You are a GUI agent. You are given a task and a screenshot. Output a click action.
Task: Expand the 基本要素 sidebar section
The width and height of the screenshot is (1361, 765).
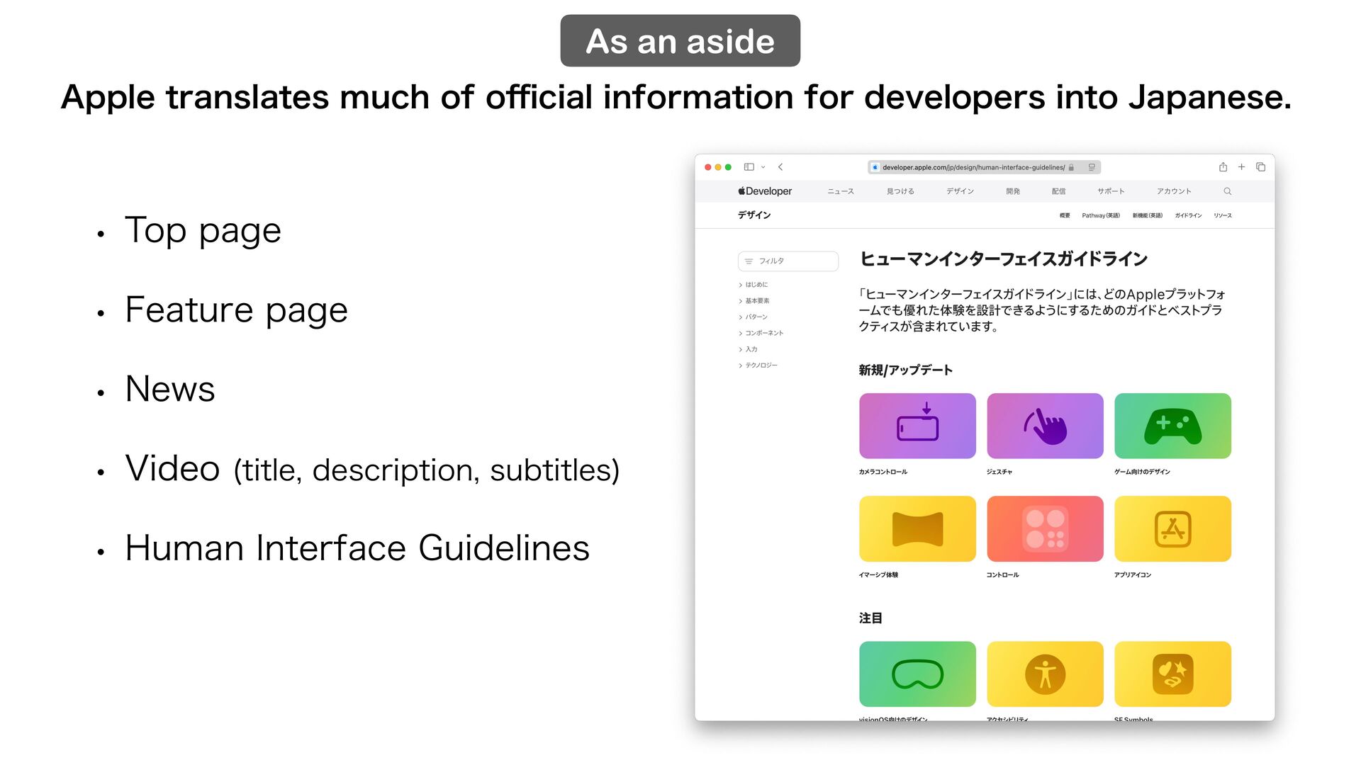point(754,301)
